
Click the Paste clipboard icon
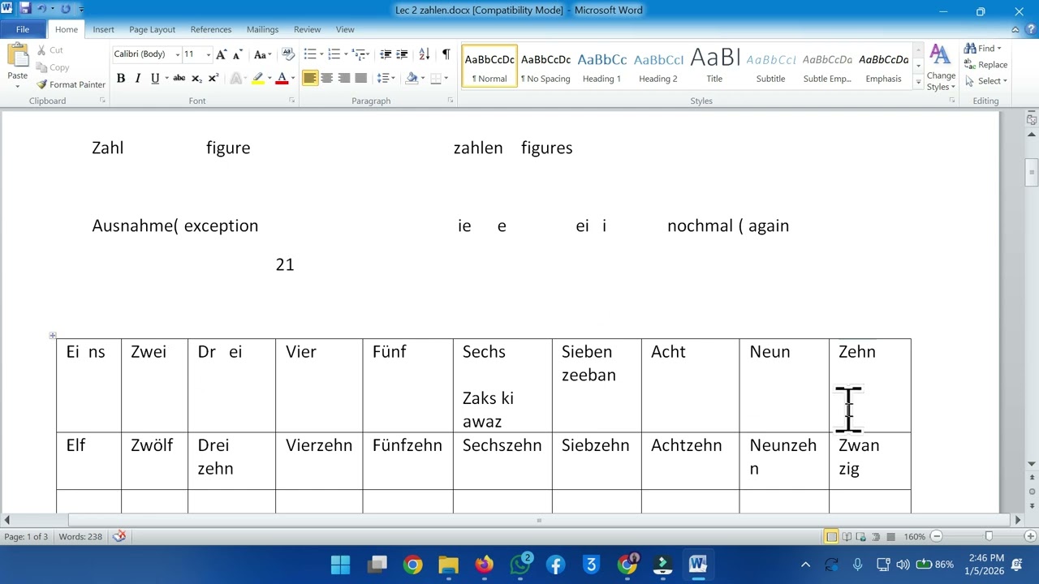(17, 57)
